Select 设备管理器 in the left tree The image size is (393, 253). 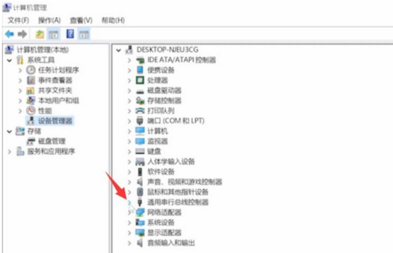[55, 121]
